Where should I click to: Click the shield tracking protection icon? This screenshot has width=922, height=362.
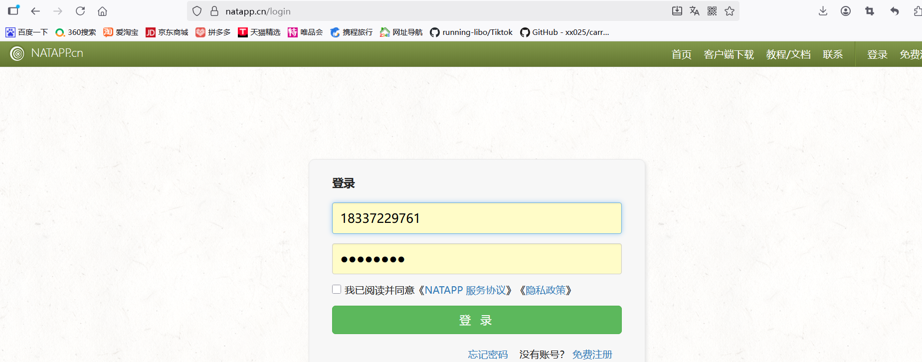point(197,11)
